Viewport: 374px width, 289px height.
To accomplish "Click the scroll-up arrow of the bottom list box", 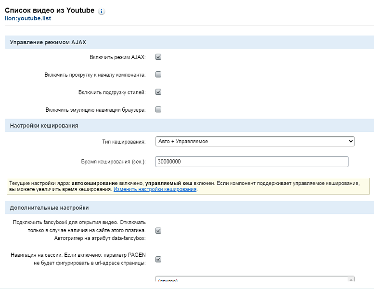I will pyautogui.click(x=352, y=279).
